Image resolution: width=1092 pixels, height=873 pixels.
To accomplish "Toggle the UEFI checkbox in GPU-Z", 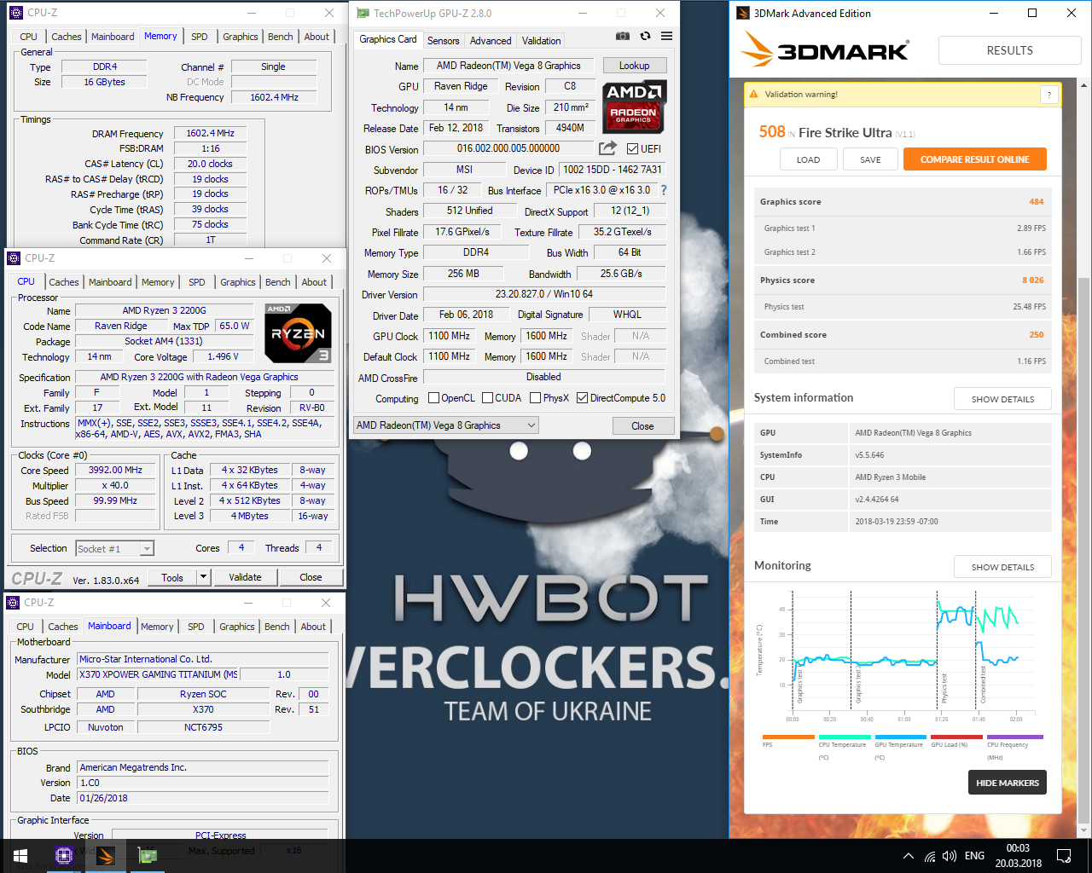I will tap(632, 148).
